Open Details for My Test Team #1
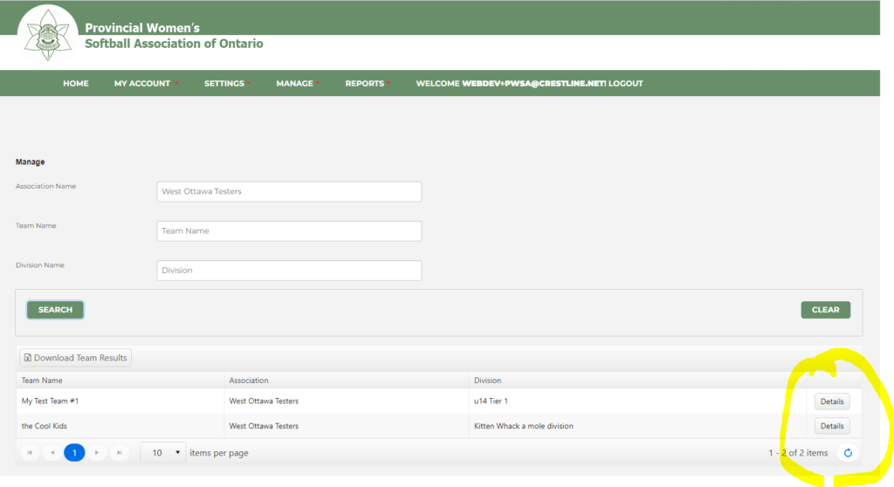 click(x=831, y=401)
